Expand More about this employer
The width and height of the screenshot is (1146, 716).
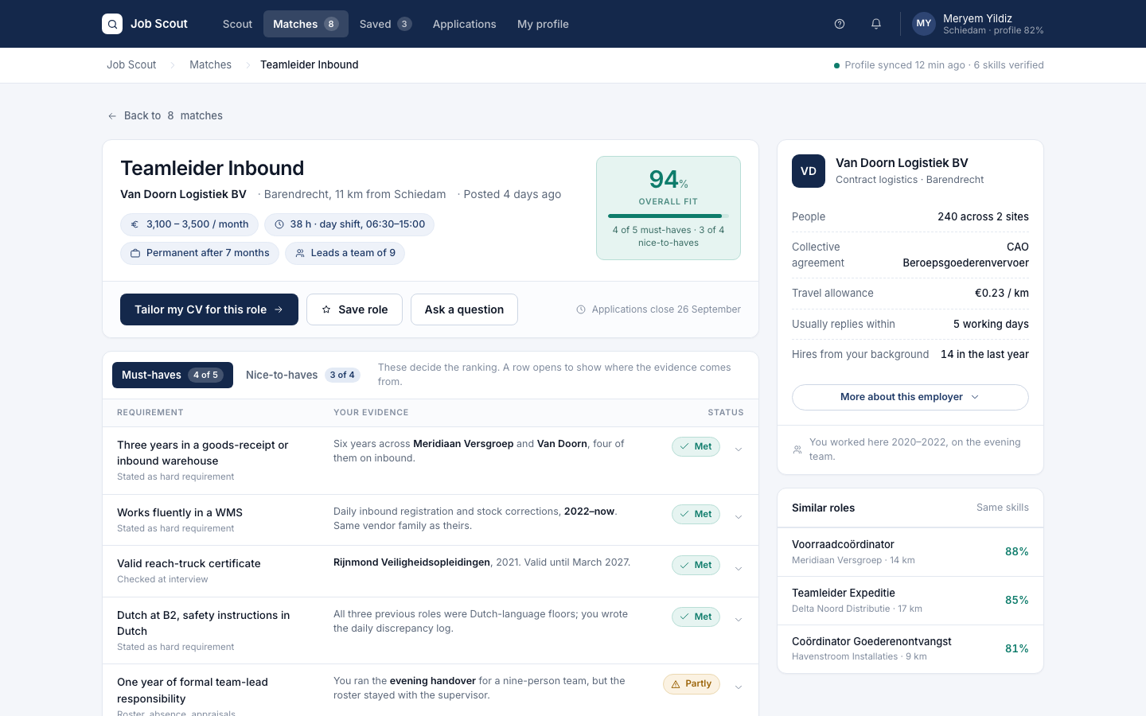click(910, 397)
